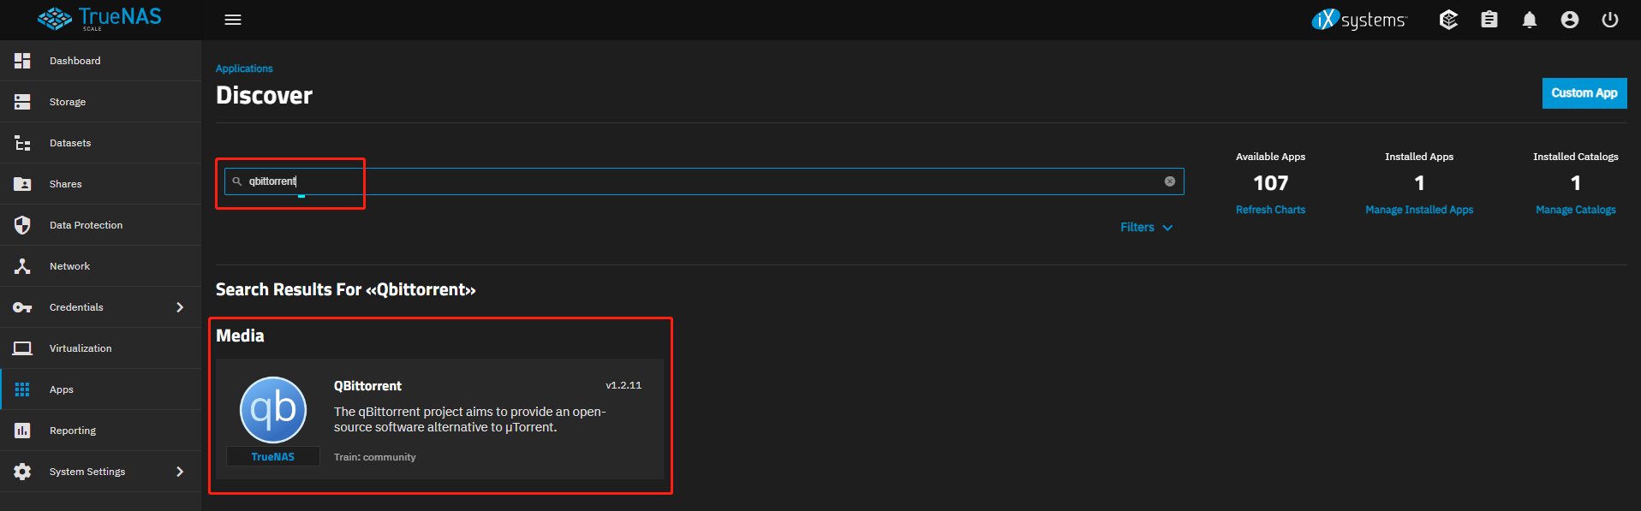
Task: Open the user account settings icon
Action: (x=1570, y=20)
